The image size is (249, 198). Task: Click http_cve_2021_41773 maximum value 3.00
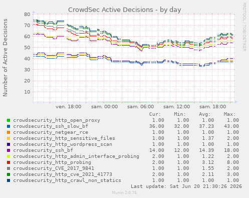pos(233,174)
